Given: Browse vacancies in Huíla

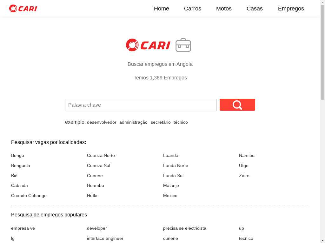Looking at the screenshot, I should pyautogui.click(x=92, y=196).
